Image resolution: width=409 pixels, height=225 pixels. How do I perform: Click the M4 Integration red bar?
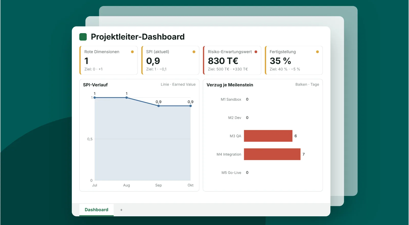click(272, 154)
